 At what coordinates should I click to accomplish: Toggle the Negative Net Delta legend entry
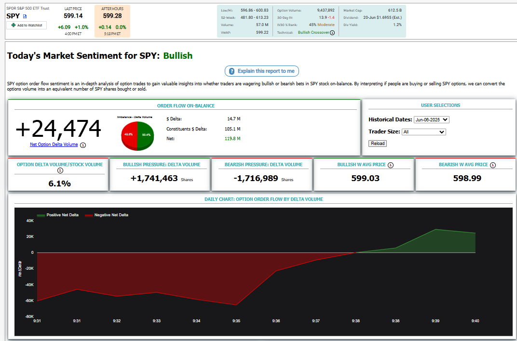(x=107, y=215)
